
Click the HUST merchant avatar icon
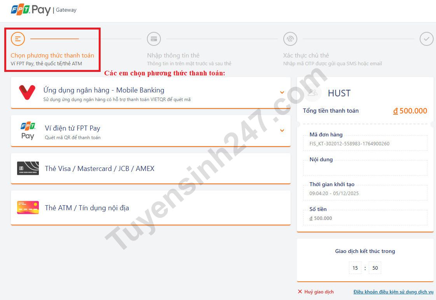click(313, 93)
